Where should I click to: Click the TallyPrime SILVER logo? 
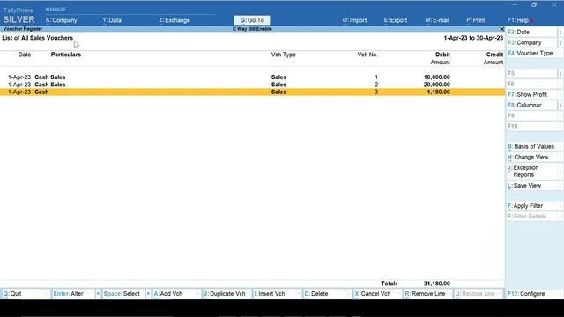[x=19, y=16]
